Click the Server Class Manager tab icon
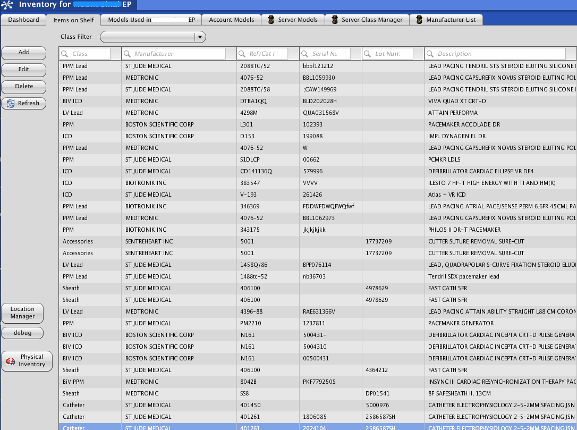This screenshot has height=430, width=577. pos(335,20)
